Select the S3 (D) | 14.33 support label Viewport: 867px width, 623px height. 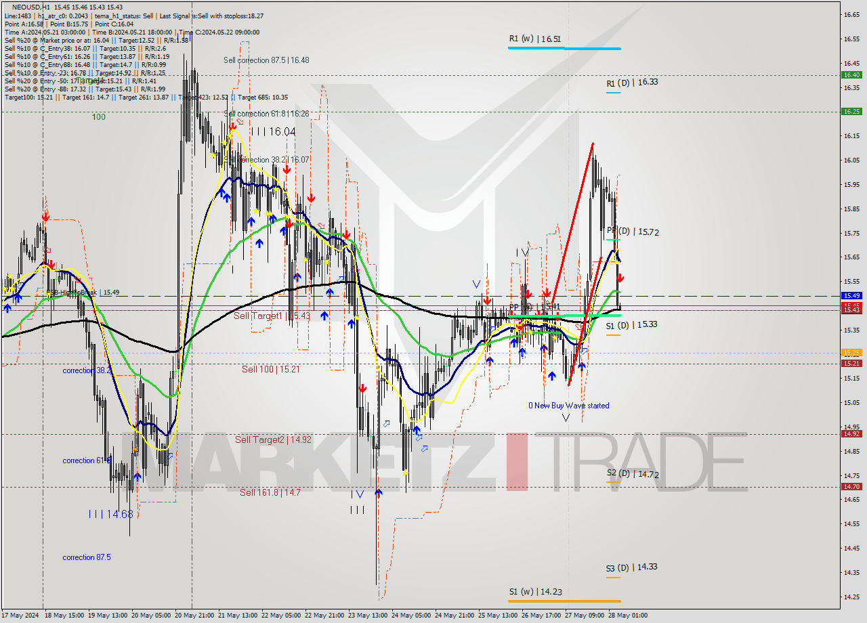click(x=631, y=567)
